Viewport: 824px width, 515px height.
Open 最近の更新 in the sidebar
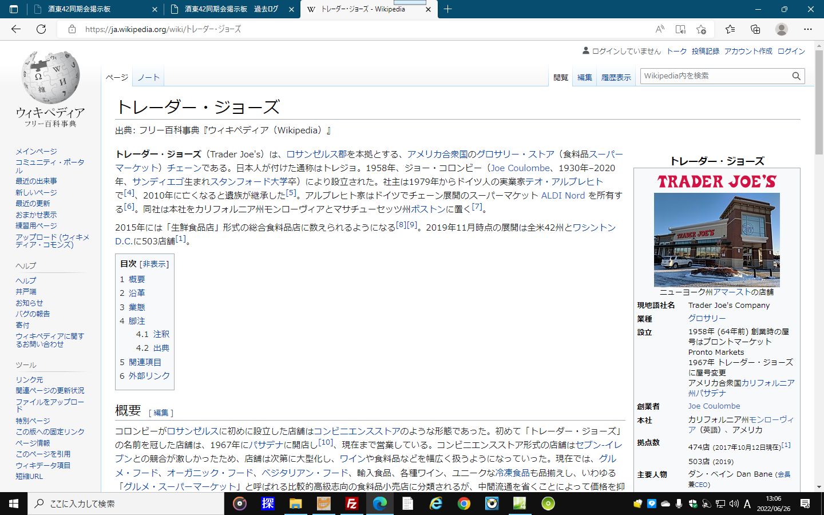tap(33, 203)
